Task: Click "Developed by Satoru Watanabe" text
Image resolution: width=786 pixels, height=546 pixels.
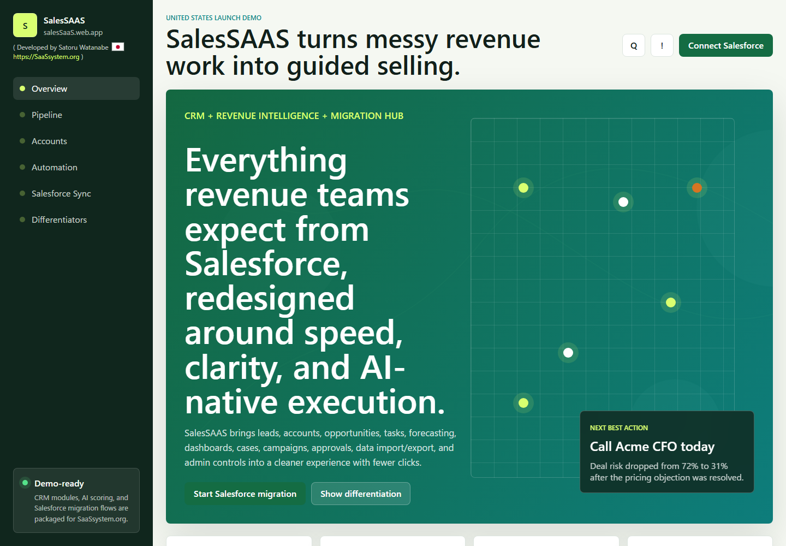Action: (x=63, y=48)
